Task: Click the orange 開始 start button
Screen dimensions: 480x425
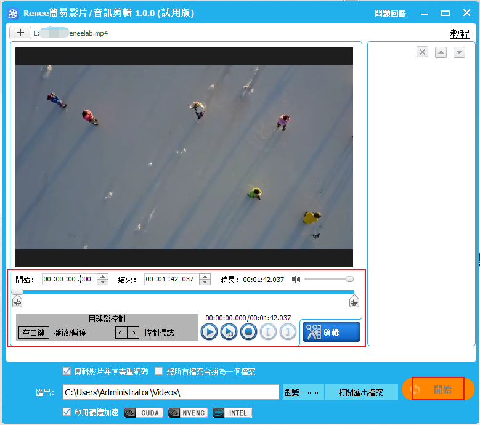Action: 438,389
